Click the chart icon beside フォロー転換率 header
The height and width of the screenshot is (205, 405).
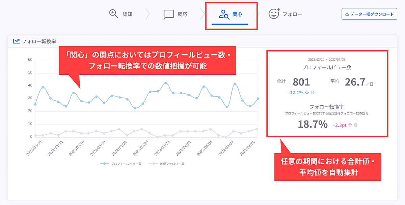click(x=16, y=41)
